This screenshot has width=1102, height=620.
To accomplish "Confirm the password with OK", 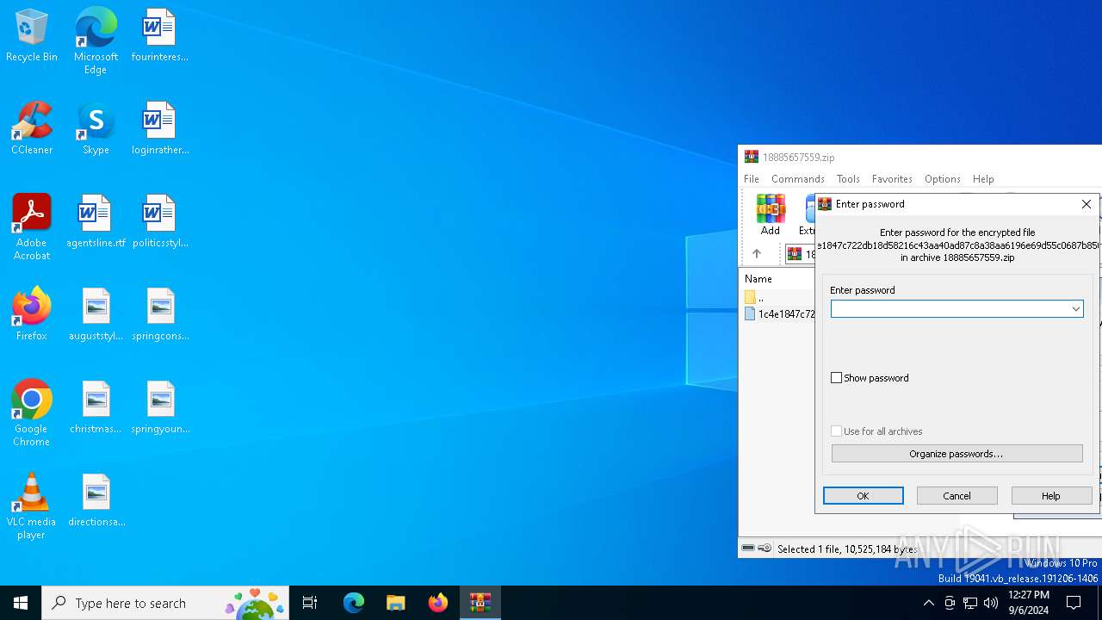I will [x=864, y=495].
